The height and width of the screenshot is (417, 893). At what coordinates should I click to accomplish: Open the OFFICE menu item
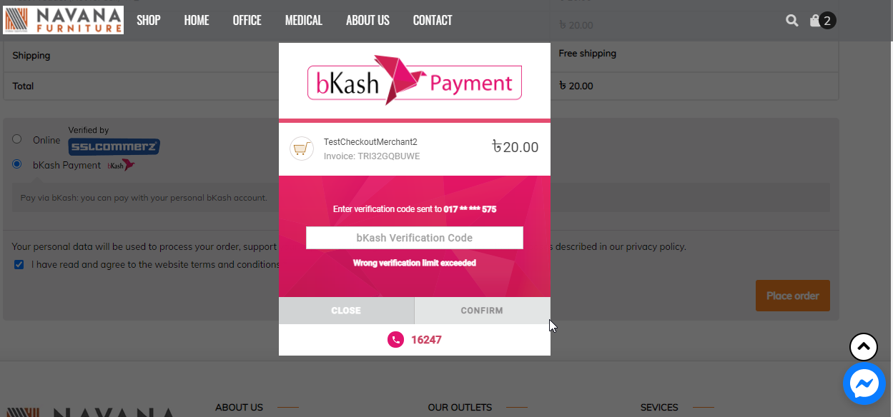(247, 20)
